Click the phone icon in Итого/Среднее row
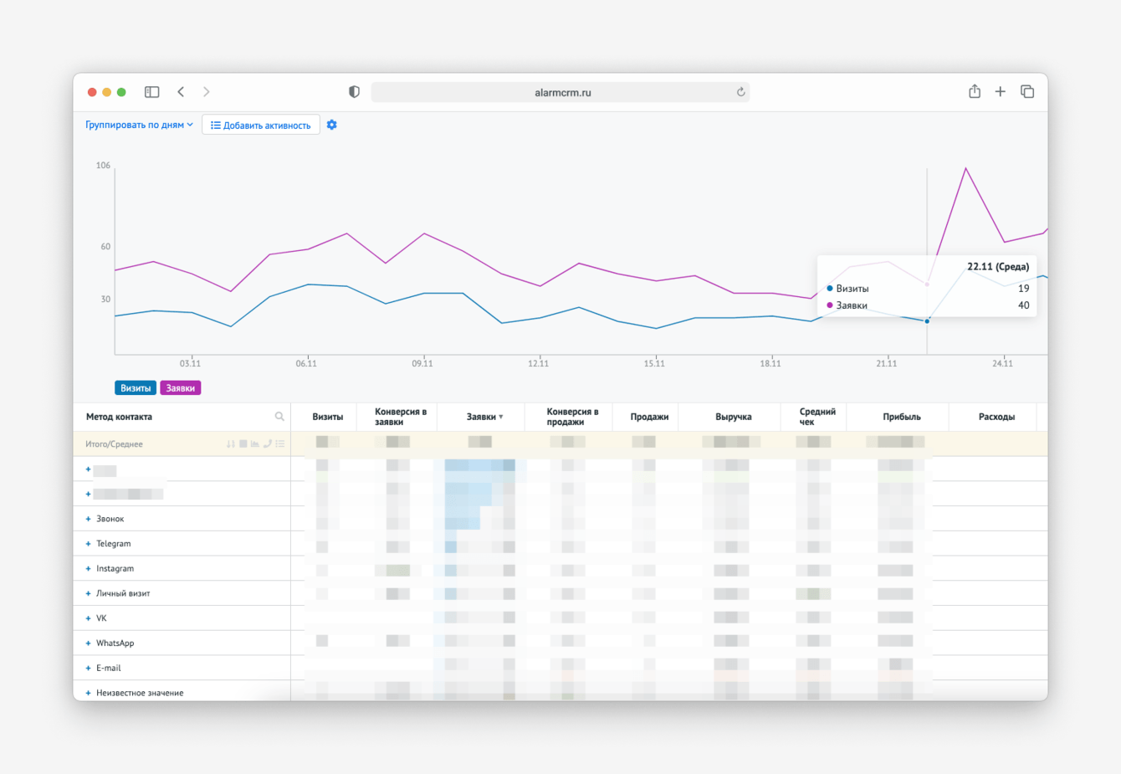The image size is (1121, 774). pyautogui.click(x=268, y=444)
